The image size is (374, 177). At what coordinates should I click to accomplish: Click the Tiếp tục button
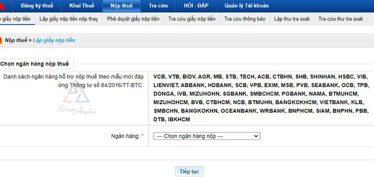point(189,171)
